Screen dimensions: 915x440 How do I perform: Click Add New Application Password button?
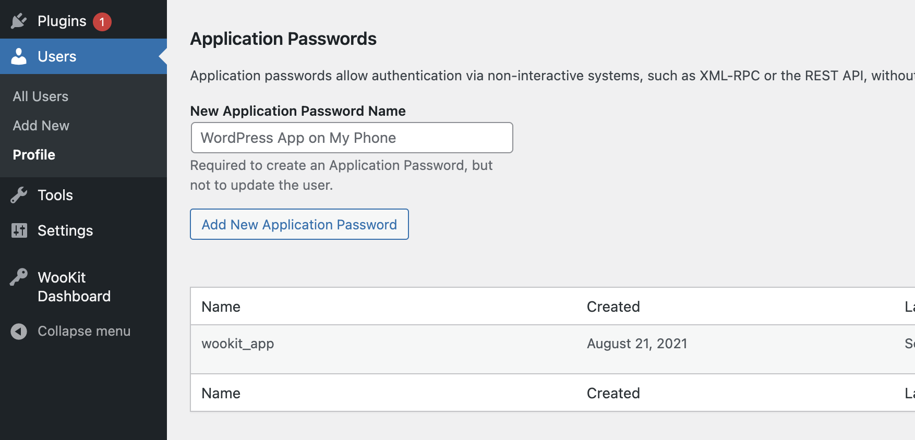tap(299, 224)
